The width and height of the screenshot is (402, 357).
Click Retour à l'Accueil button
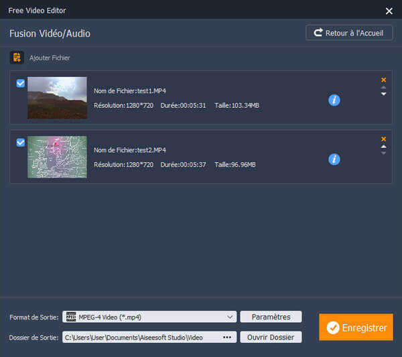348,32
